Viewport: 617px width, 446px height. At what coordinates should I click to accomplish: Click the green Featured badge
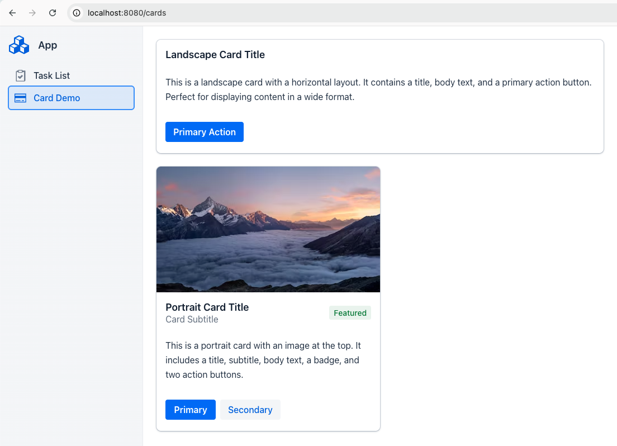[x=350, y=313]
